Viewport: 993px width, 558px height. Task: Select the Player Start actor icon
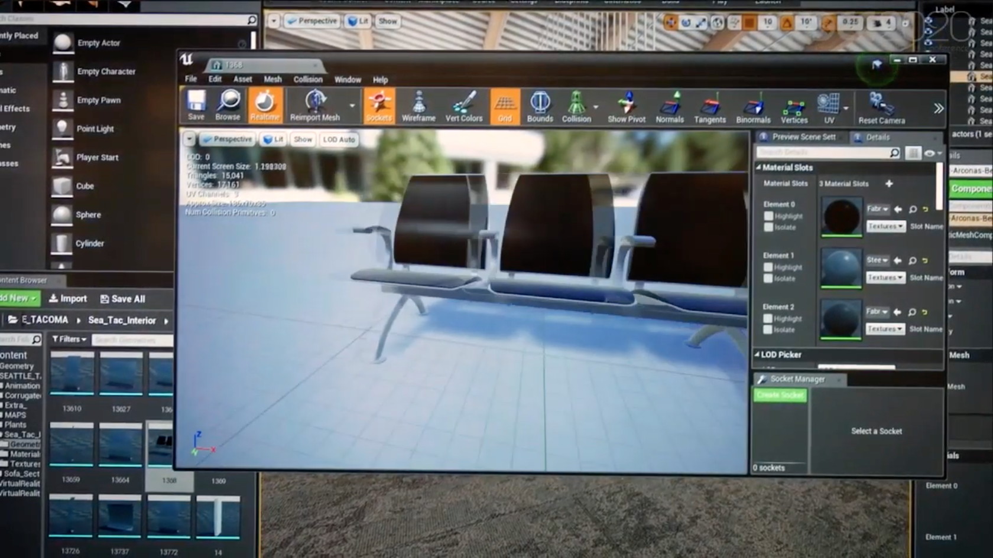(x=62, y=157)
